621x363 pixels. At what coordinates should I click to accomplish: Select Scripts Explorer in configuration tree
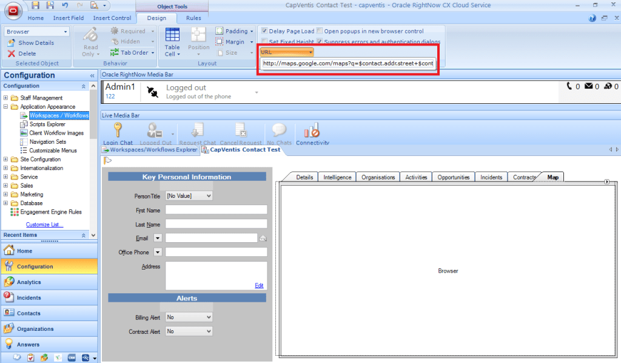tap(47, 124)
